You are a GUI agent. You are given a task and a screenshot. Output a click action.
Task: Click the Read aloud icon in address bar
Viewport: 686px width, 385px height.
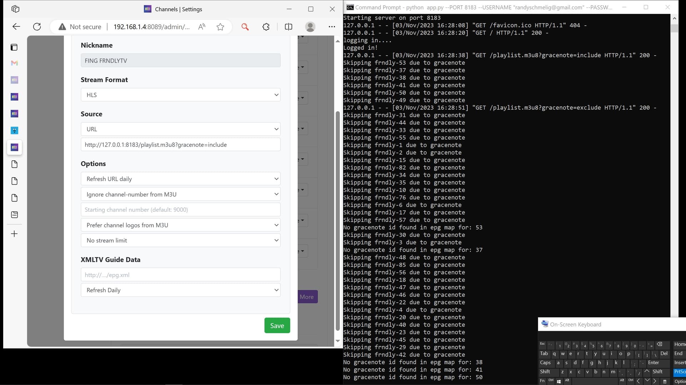point(202,27)
